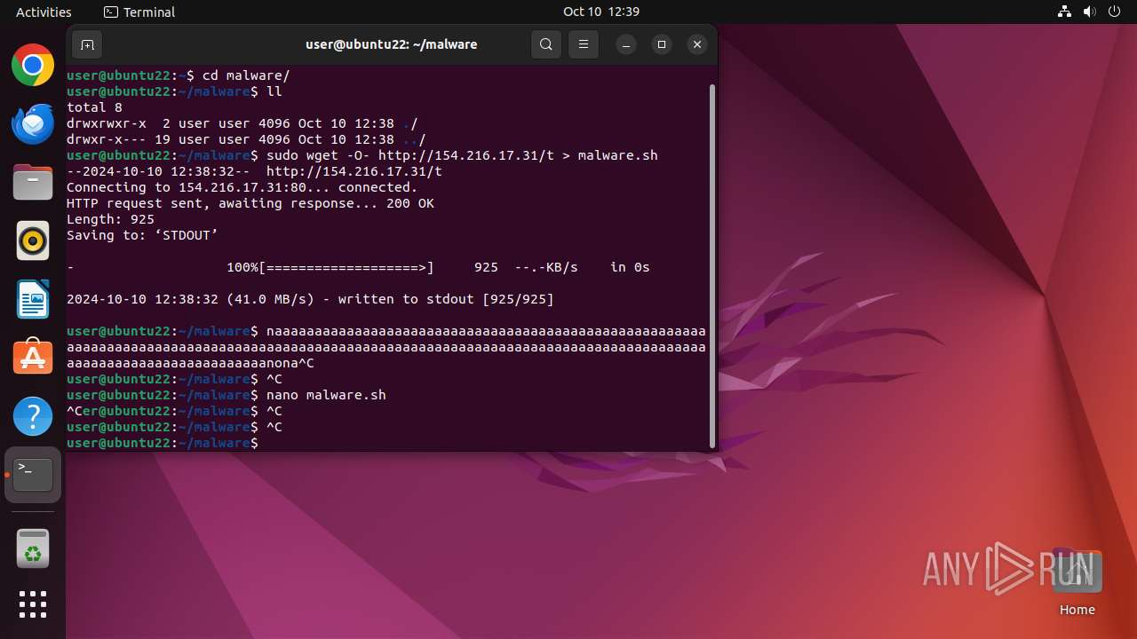Click network status icon in top bar
Screen dimensions: 1137x639
(x=1065, y=12)
